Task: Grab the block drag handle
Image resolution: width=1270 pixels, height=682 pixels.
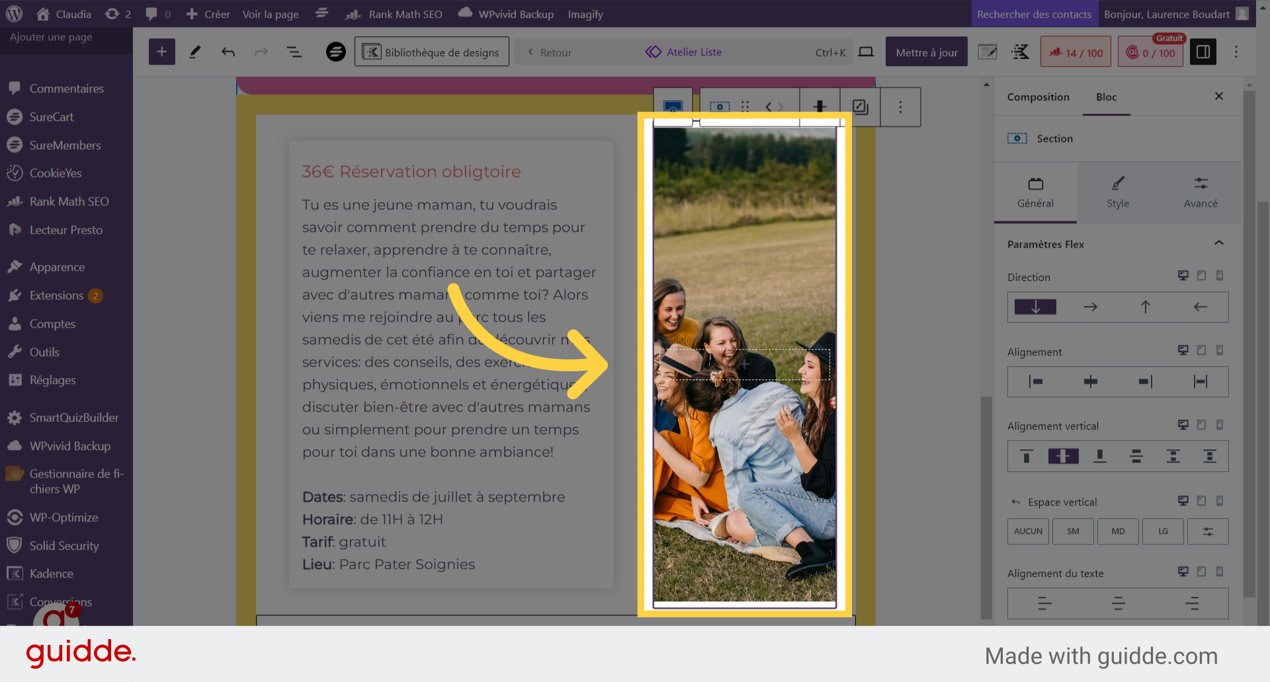Action: tap(745, 106)
